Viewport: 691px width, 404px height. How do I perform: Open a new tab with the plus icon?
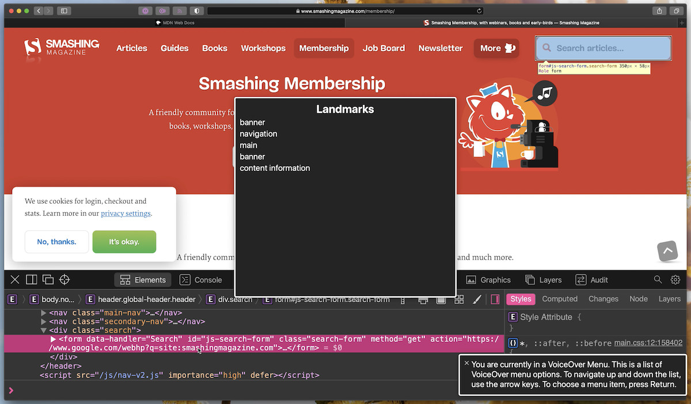(682, 23)
